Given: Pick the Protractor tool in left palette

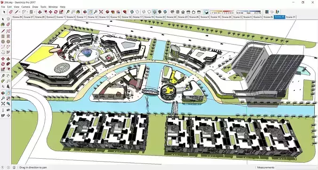Looking at the screenshot, I should 3,81.
